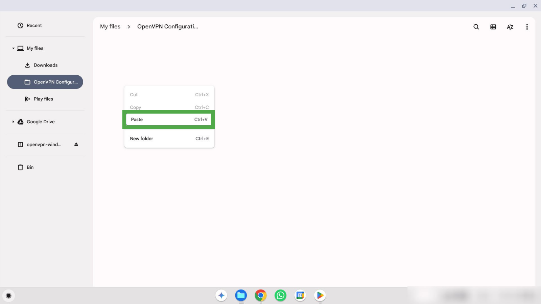541x304 pixels.
Task: Eject the openvpn-wind... archive
Action: coord(76,144)
